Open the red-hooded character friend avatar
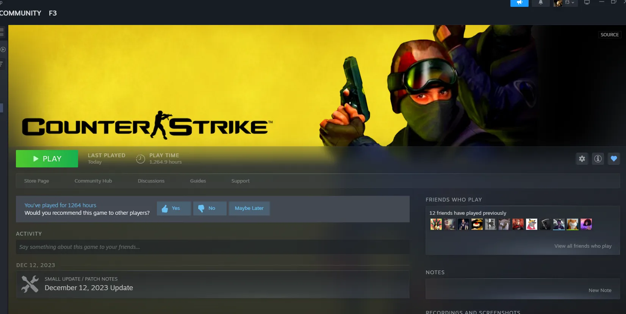626x314 pixels. click(x=518, y=224)
